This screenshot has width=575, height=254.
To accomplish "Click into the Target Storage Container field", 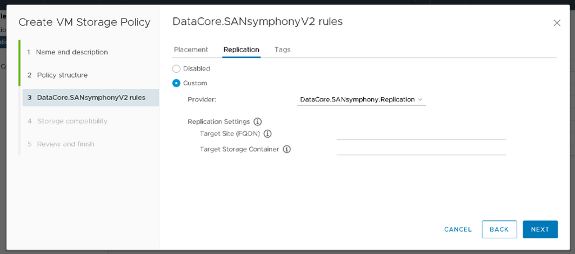I will [x=421, y=149].
